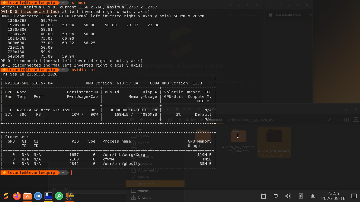The image size is (360, 202).
Task: Open the 23:55 clock calendar
Action: click(333, 196)
